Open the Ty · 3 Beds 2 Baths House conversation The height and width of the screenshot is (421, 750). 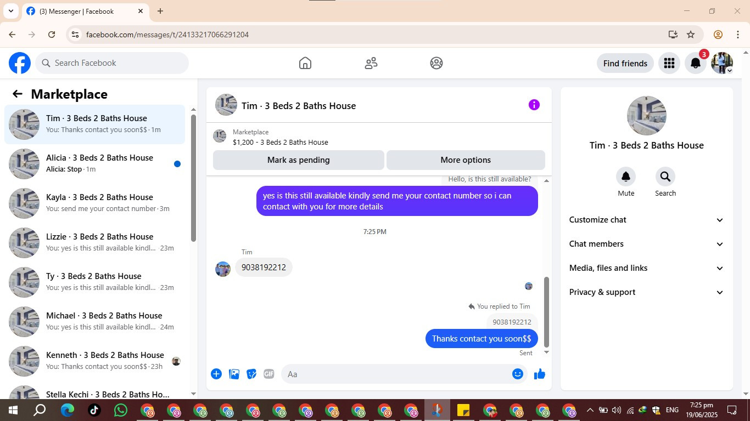coord(95,282)
